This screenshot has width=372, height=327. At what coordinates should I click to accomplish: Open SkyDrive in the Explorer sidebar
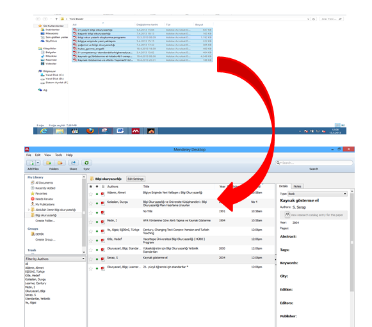point(49,41)
